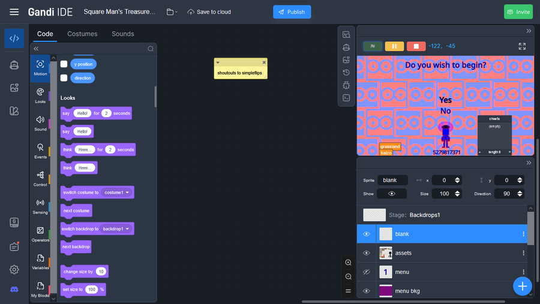Open the Discord icon in left sidebar
Image resolution: width=540 pixels, height=304 pixels.
[x=14, y=290]
